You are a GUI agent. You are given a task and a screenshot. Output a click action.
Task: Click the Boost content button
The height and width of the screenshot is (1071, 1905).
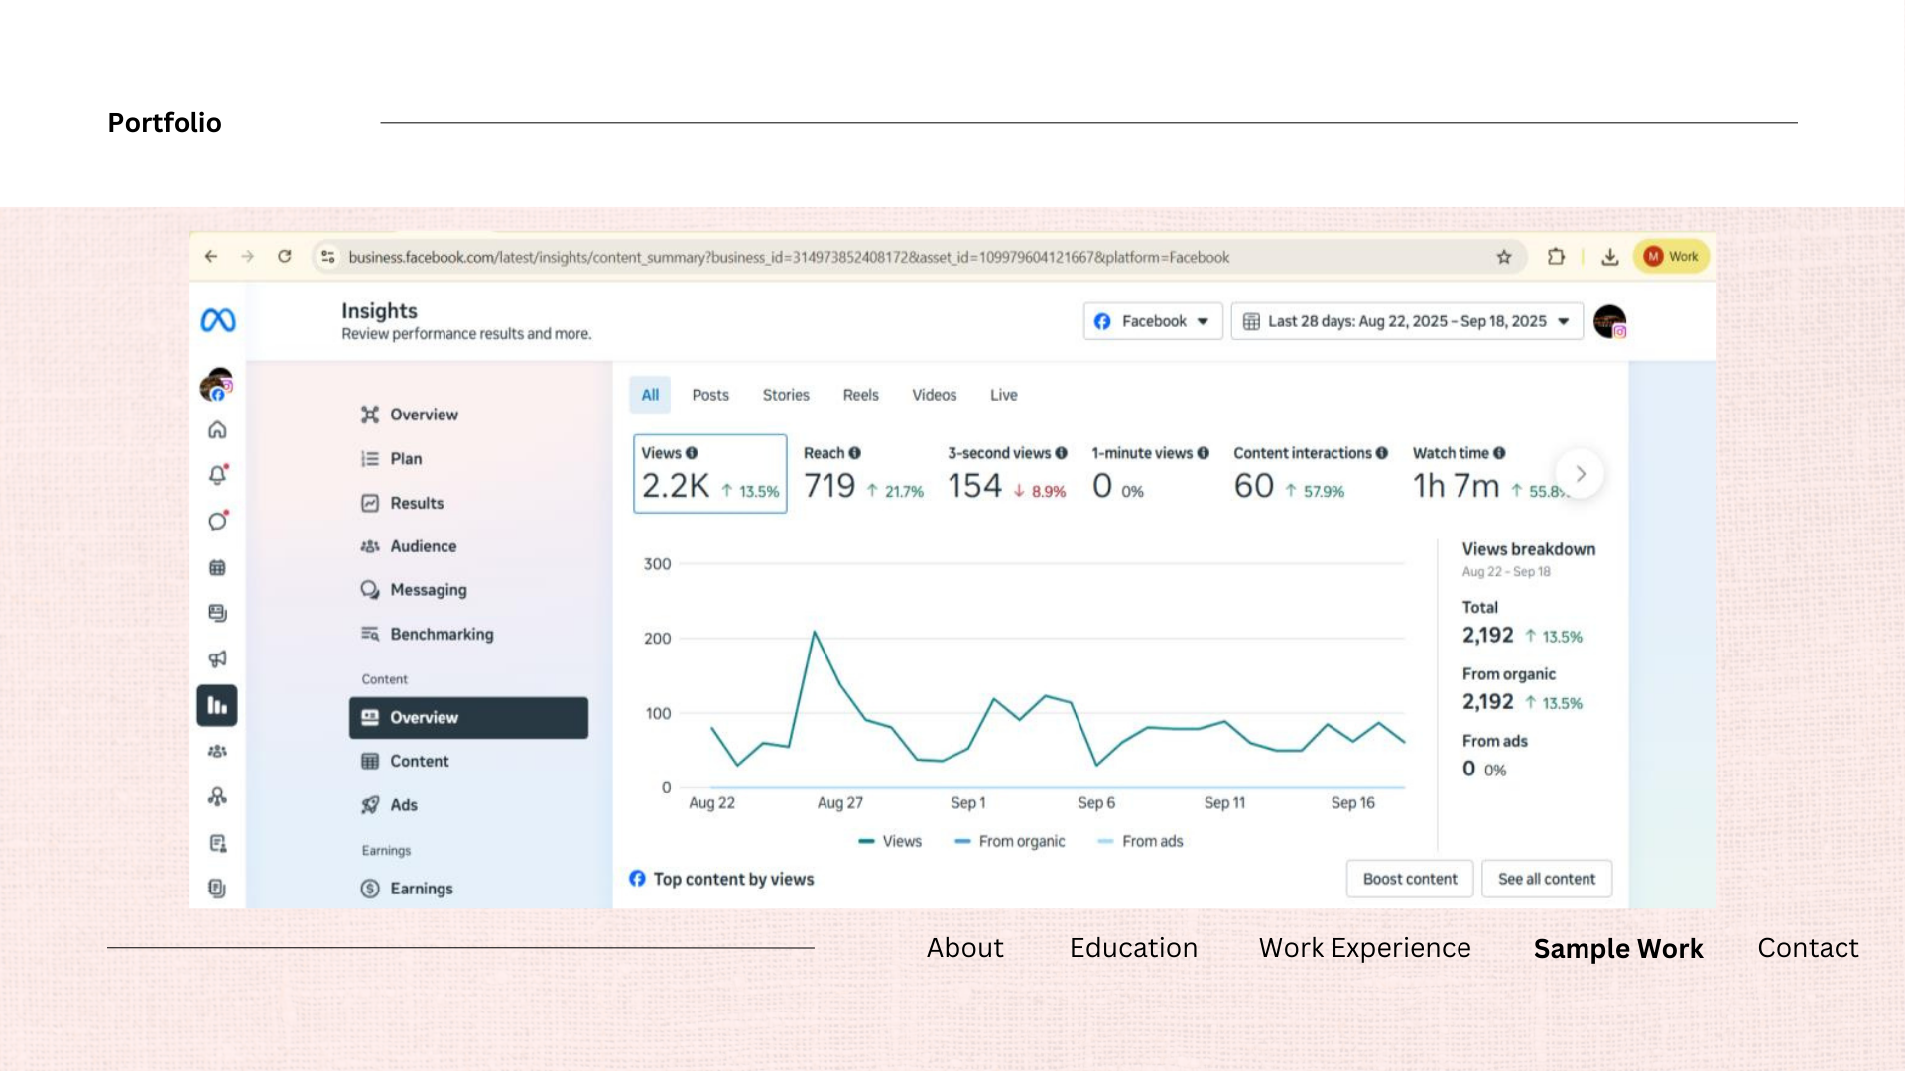[1409, 879]
